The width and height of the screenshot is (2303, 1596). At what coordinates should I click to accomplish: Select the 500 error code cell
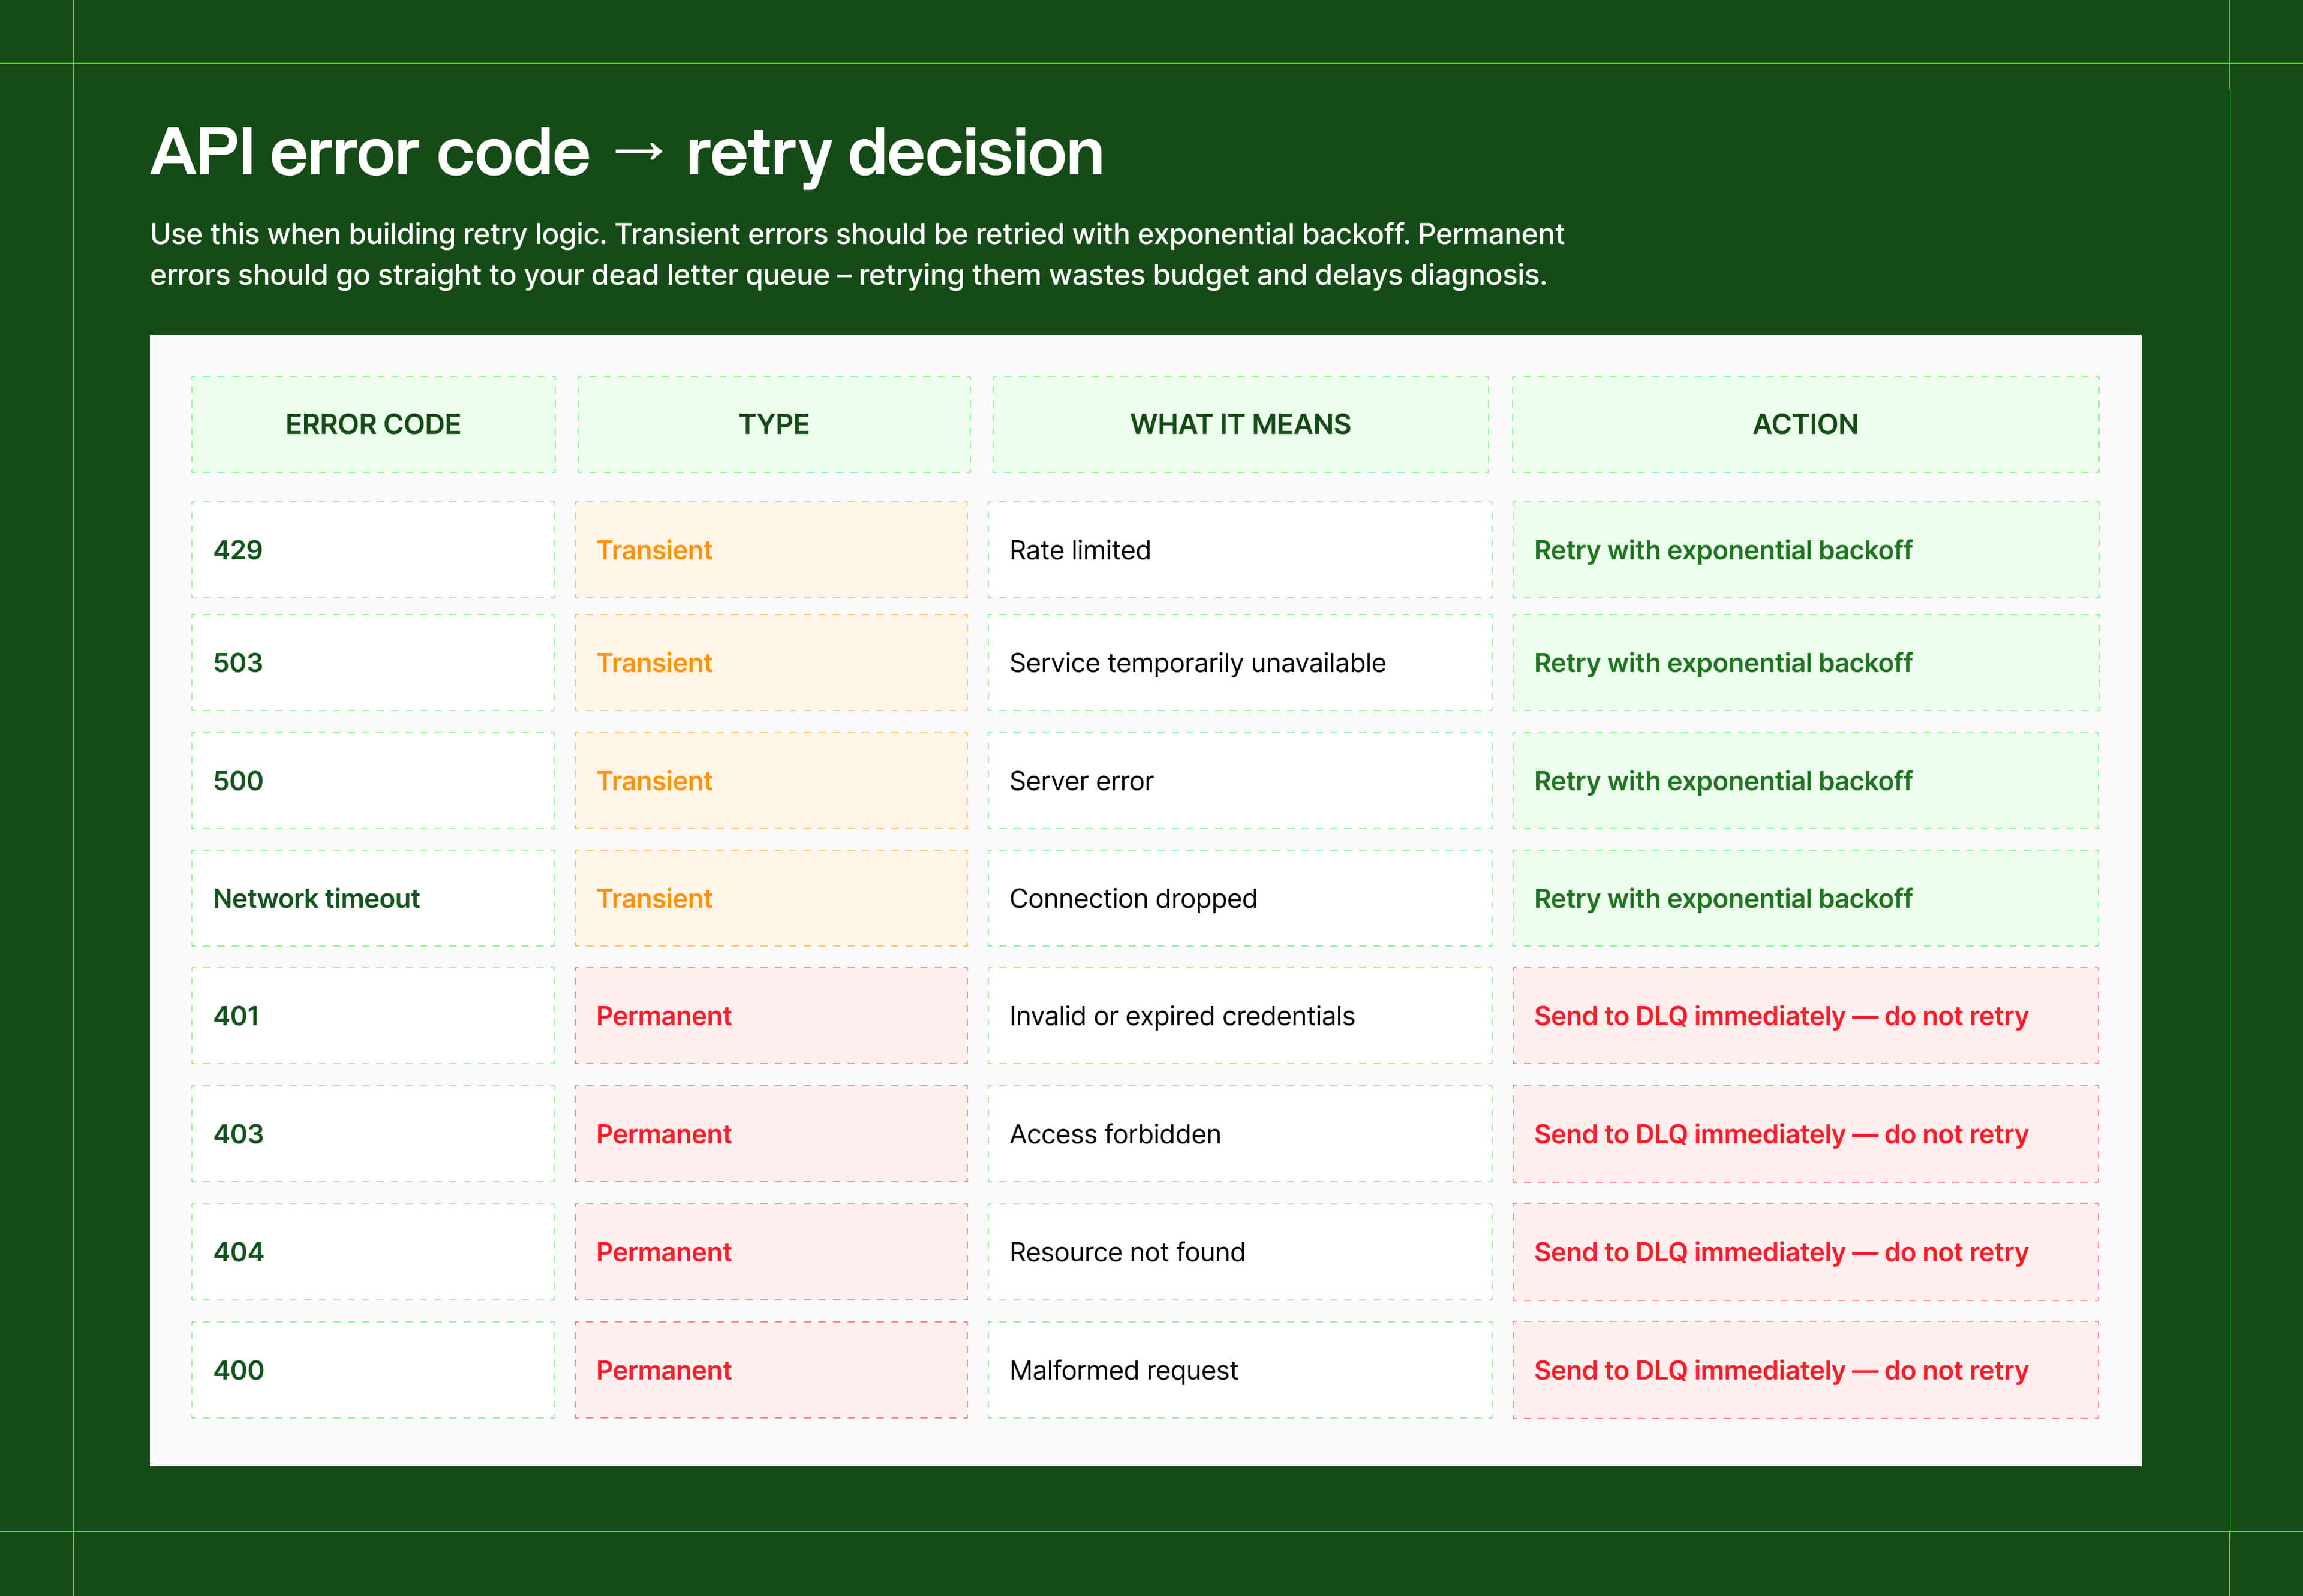[373, 781]
